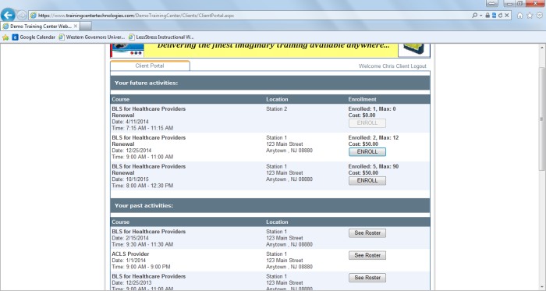
Task: Click the 'Date: 1/1/2014' text
Action: tap(129, 260)
